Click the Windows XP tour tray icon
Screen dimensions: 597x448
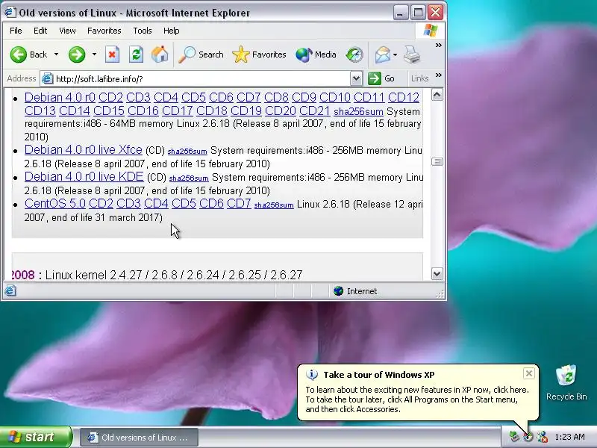[x=528, y=437]
